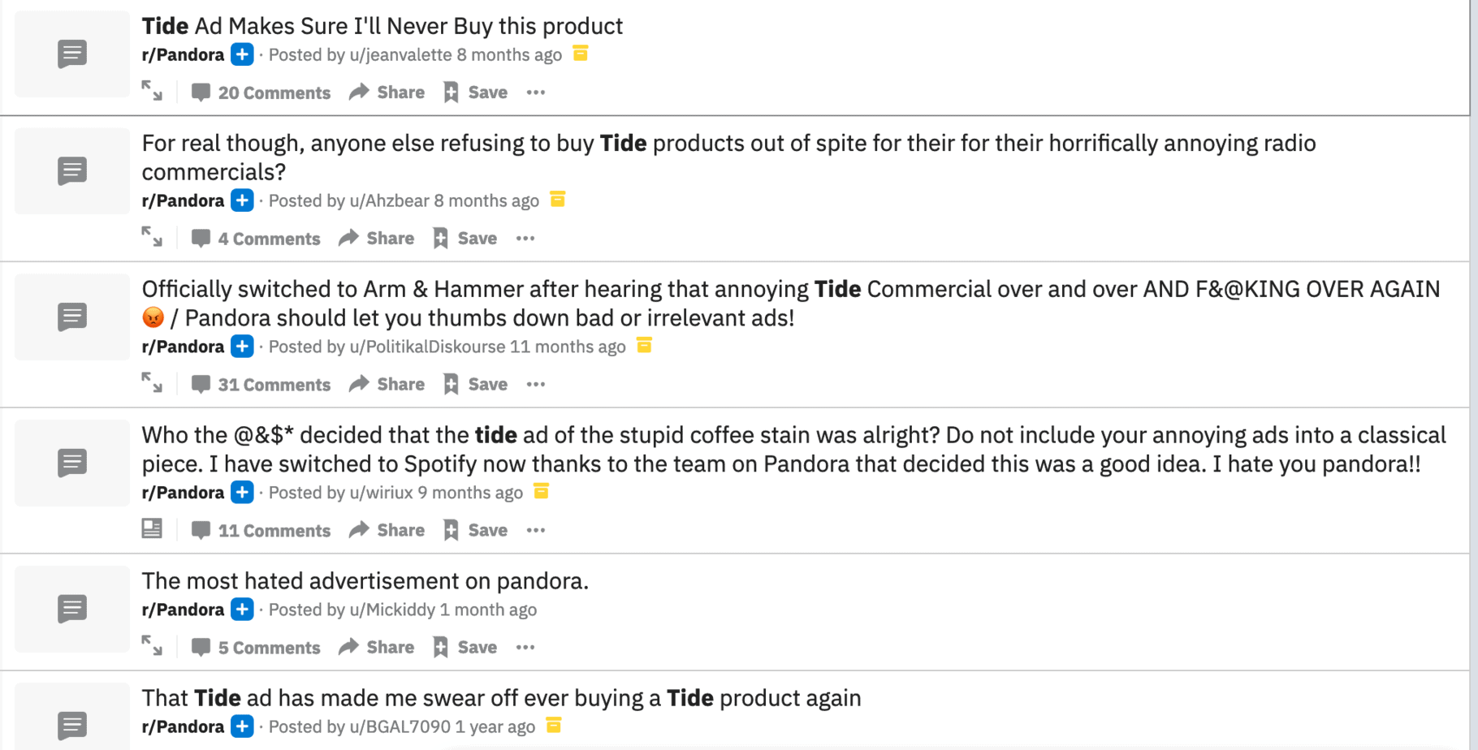Screen dimensions: 1478x750
Task: Expand the Arm & Hammer post preview
Action: (x=152, y=383)
